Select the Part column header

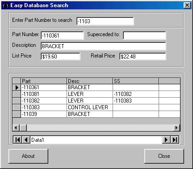[44, 81]
